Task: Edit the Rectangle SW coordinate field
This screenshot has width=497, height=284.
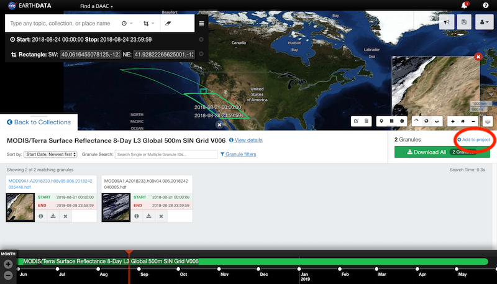Action: (90, 55)
